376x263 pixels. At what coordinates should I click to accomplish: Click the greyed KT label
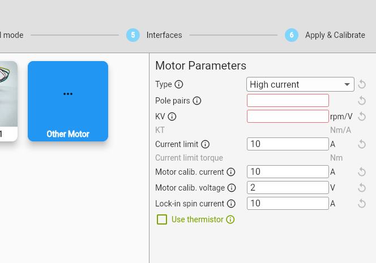click(x=160, y=130)
